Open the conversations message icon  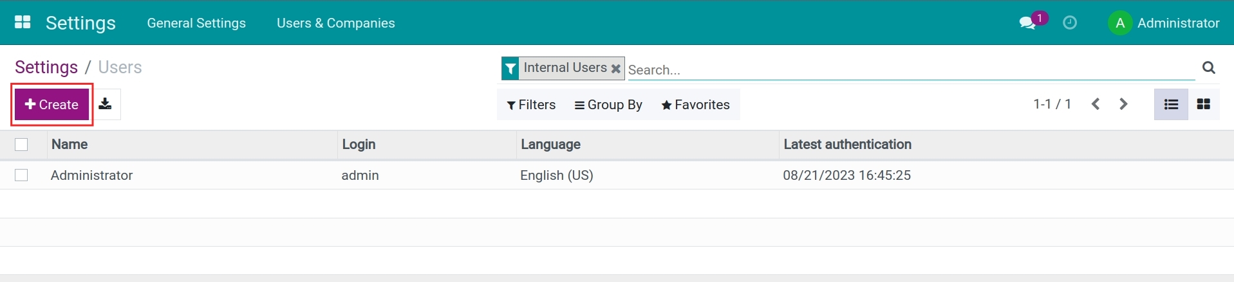tap(1027, 23)
